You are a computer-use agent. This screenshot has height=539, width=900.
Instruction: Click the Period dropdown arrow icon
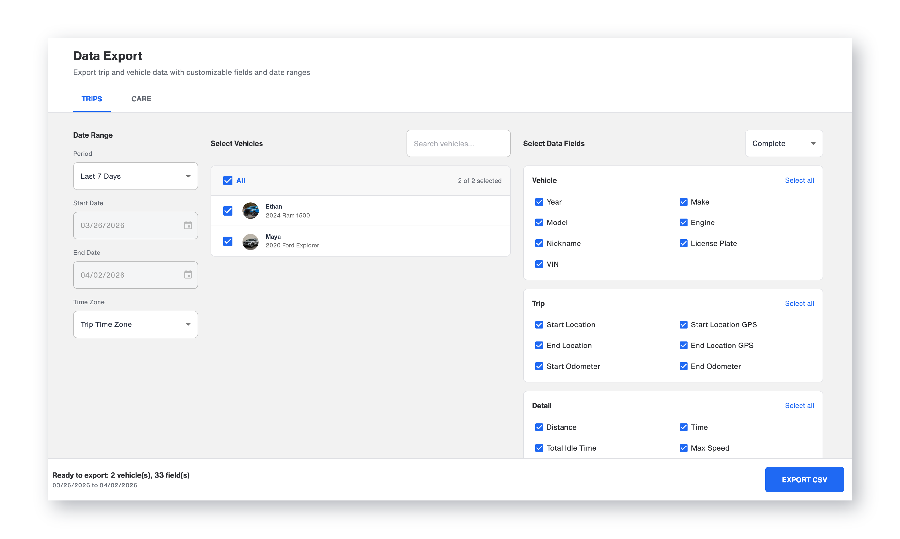pyautogui.click(x=188, y=176)
